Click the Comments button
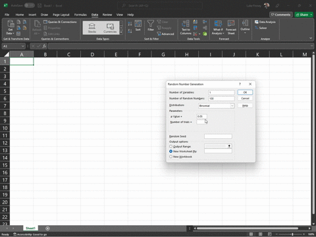316x237 pixels. click(x=281, y=14)
